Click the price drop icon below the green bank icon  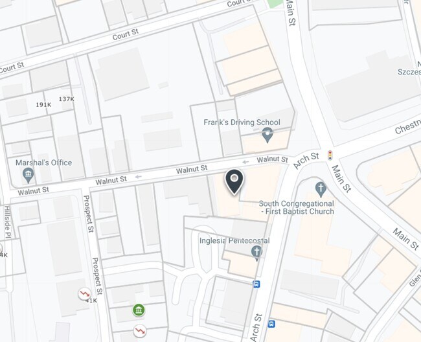click(x=140, y=331)
